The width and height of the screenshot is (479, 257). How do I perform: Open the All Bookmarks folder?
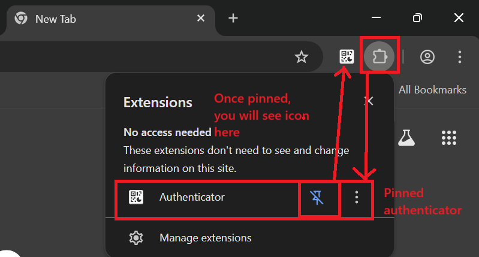432,90
